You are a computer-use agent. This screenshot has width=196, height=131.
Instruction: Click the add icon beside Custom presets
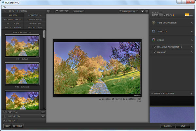(x=42, y=112)
